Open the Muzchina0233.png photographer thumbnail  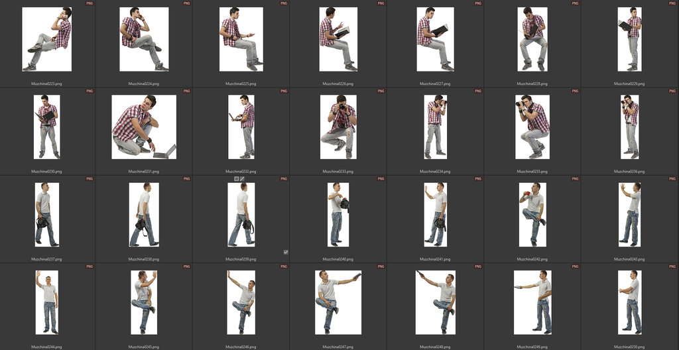pyautogui.click(x=338, y=127)
